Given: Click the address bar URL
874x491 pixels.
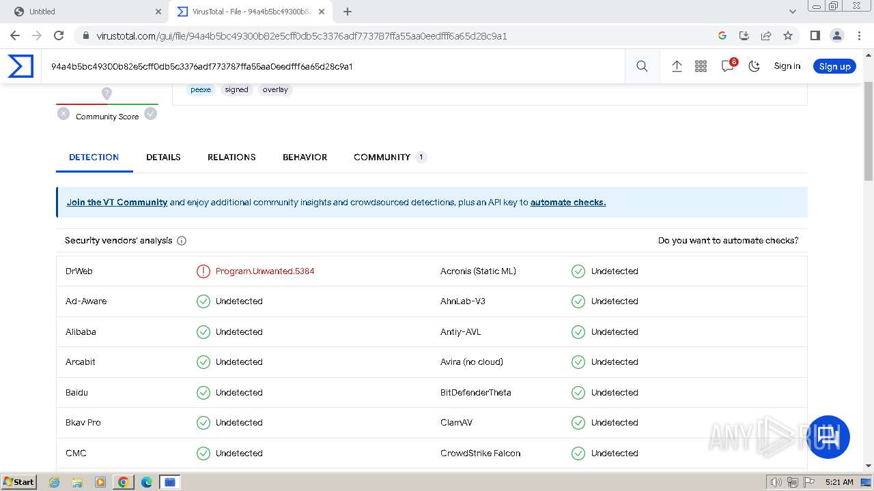Looking at the screenshot, I should pyautogui.click(x=302, y=36).
